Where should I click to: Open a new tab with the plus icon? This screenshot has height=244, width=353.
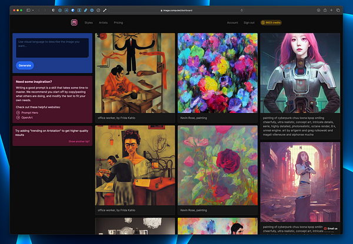(331, 11)
